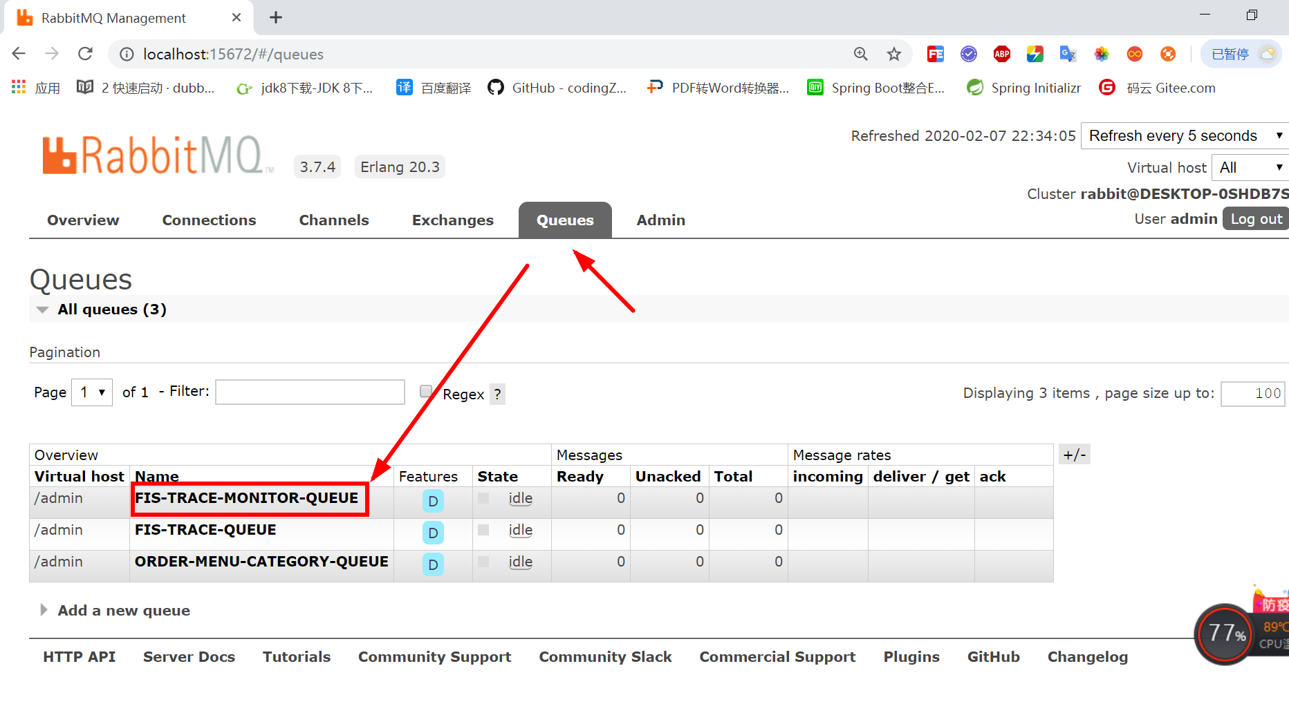
Task: Switch to the Admin tab
Action: click(661, 220)
